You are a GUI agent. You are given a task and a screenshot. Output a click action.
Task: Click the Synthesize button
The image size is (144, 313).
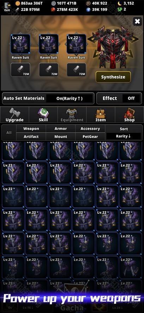click(x=113, y=77)
